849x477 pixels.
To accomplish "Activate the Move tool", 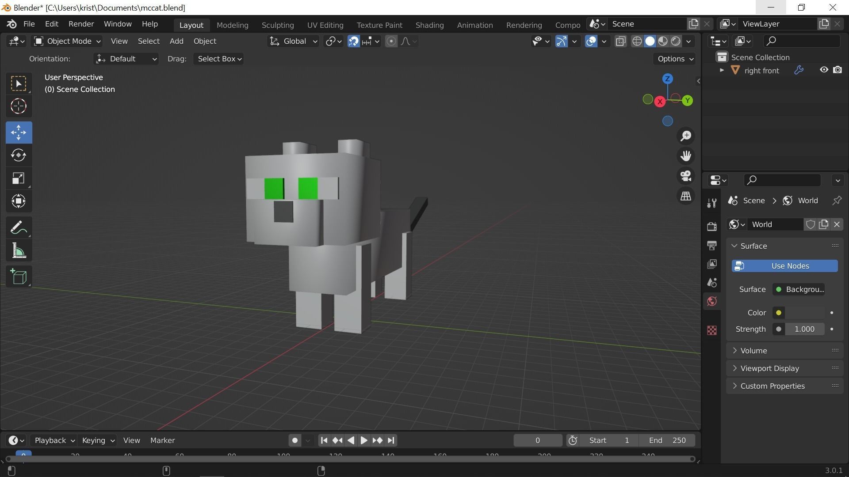I will (x=19, y=132).
